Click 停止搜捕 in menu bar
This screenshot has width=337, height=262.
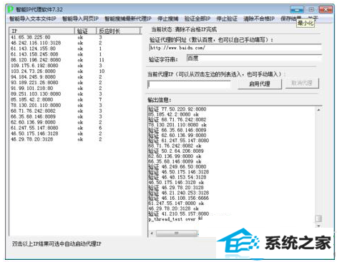168,19
